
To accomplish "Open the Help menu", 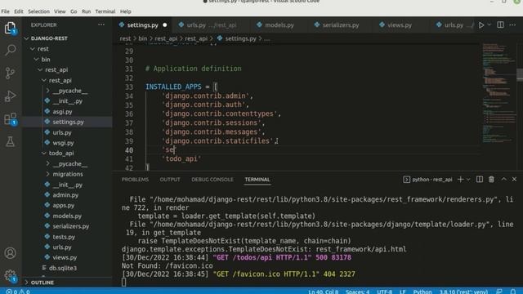I will 125,11.
